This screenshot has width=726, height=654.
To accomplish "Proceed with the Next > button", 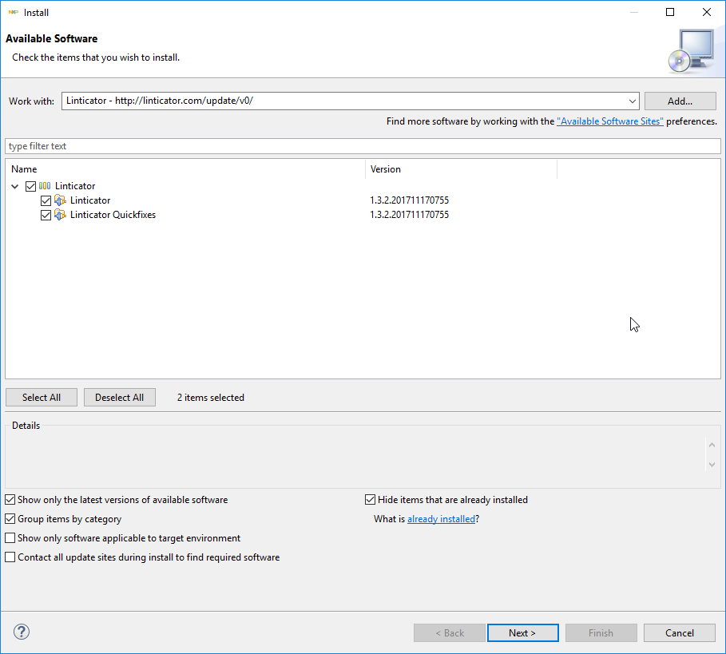I will [523, 632].
